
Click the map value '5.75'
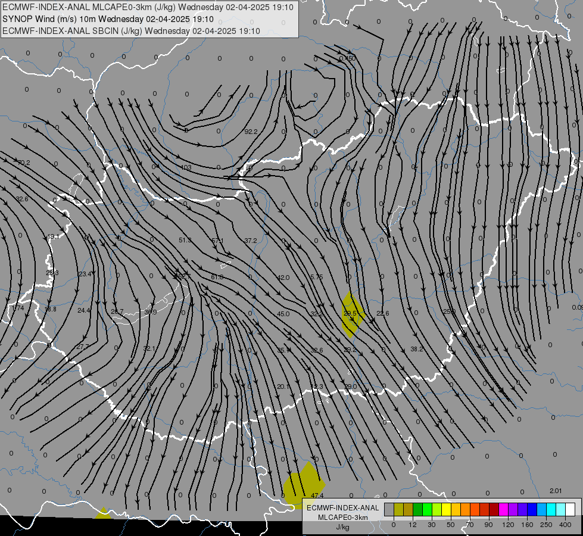click(x=316, y=277)
